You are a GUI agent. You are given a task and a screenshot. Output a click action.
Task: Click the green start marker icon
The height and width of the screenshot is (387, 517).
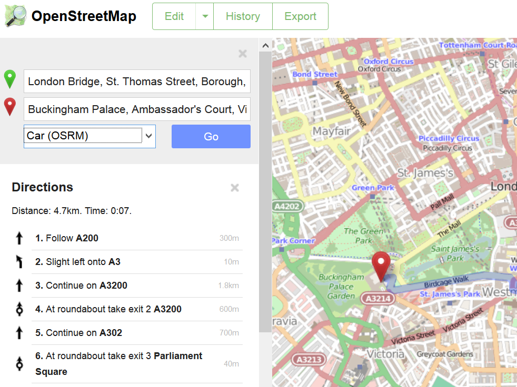pyautogui.click(x=10, y=79)
